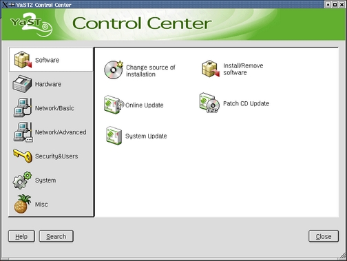The image size is (347, 261).
Task: Open the Change source of installation module icon
Action: tap(114, 70)
